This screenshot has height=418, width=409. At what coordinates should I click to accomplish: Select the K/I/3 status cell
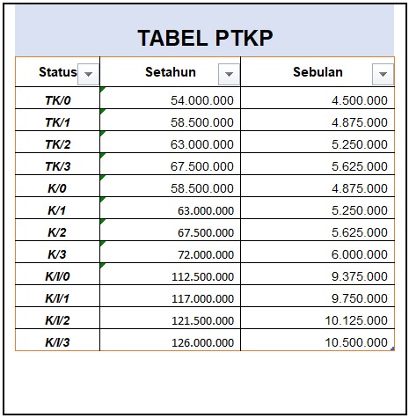pos(57,340)
